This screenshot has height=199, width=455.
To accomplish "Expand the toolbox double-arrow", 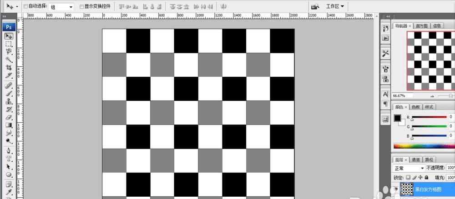I will click(x=5, y=16).
